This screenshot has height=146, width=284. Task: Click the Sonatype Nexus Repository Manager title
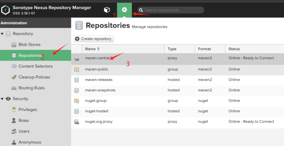click(52, 8)
